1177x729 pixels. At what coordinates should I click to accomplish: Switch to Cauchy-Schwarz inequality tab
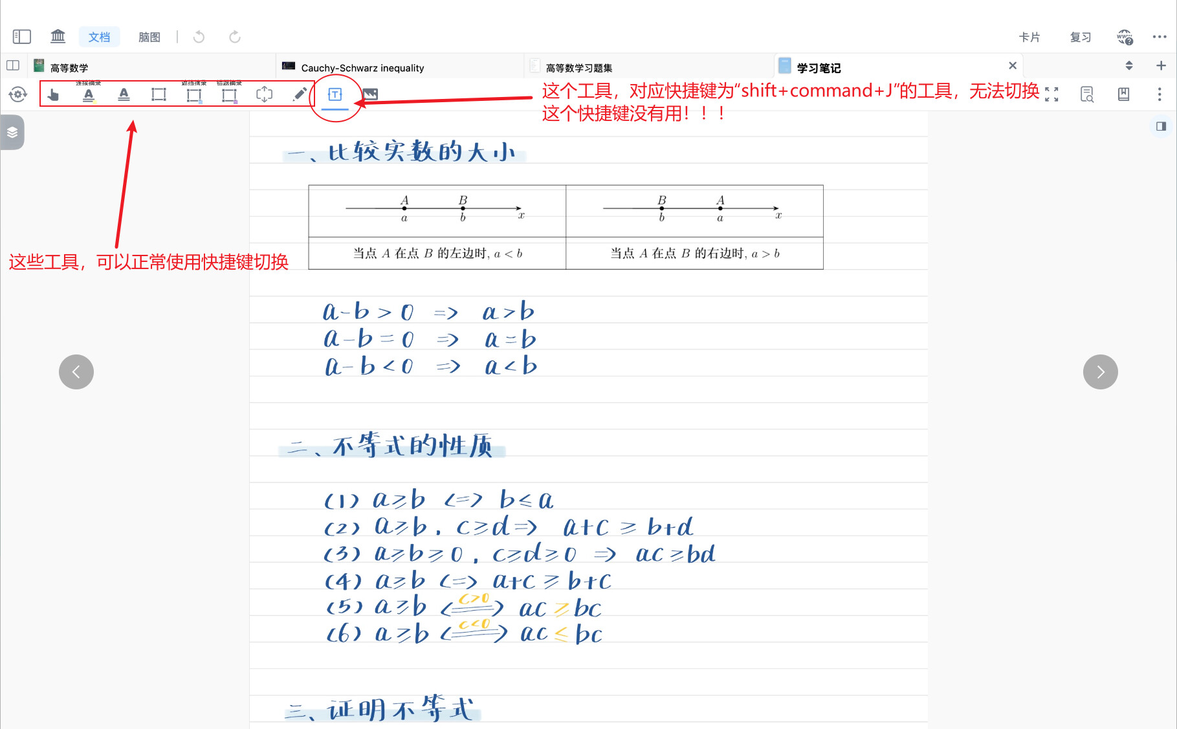[400, 67]
